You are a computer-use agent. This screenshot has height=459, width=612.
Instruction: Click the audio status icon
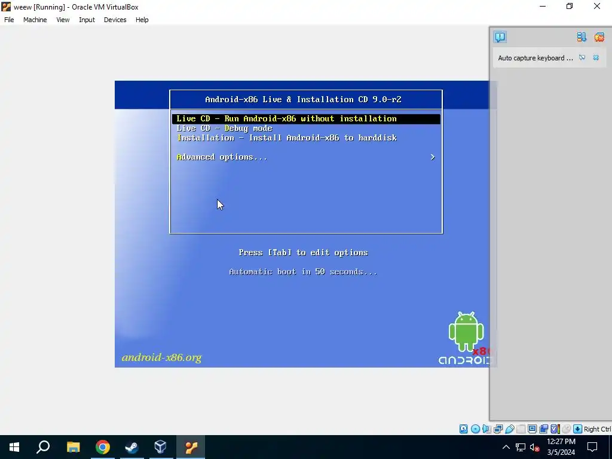click(486, 429)
